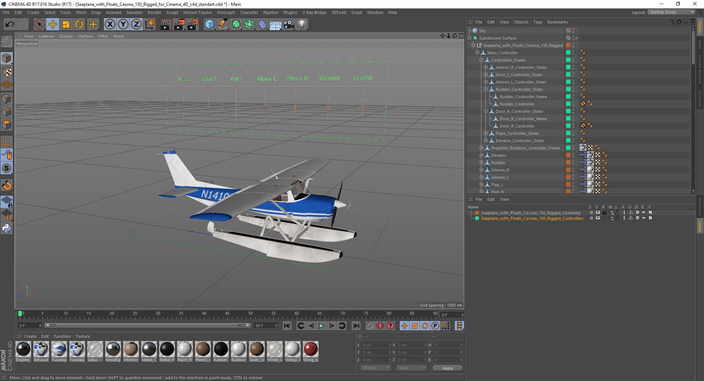Expand Flaps_Controller_Slider node
The width and height of the screenshot is (704, 381).
[485, 133]
